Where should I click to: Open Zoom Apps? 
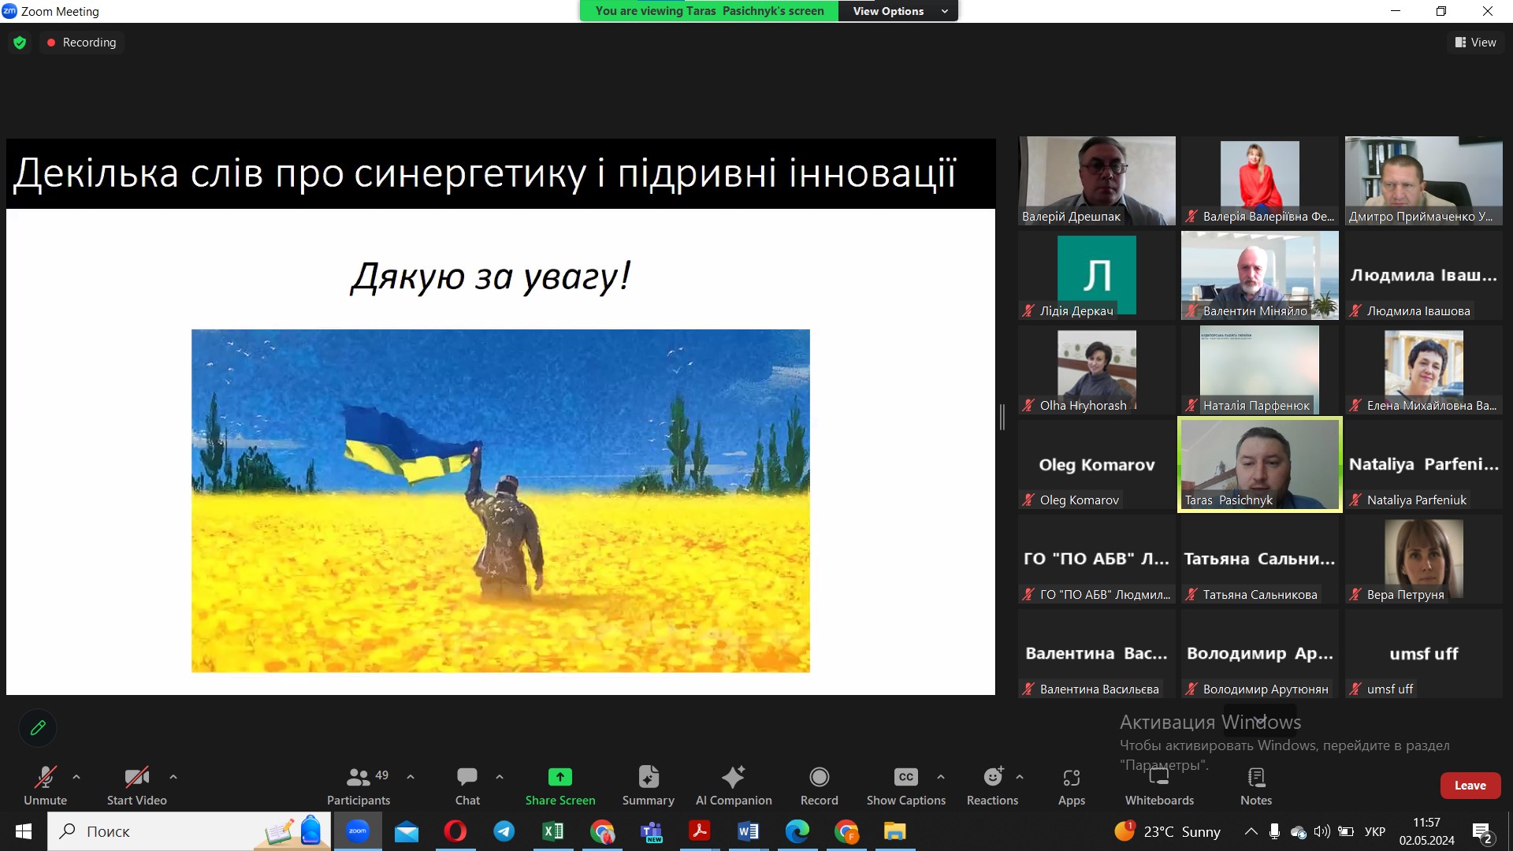click(1072, 786)
